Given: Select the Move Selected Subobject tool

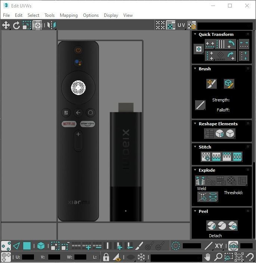Looking at the screenshot, I should click(x=6, y=25).
